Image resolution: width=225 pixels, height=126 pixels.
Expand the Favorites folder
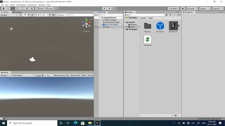(125, 18)
